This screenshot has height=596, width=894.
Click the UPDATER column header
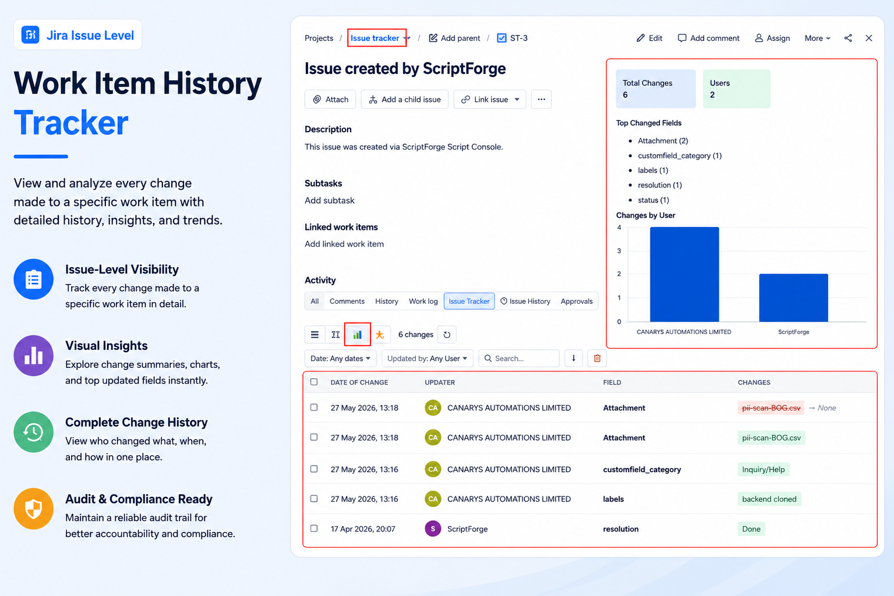coord(440,382)
